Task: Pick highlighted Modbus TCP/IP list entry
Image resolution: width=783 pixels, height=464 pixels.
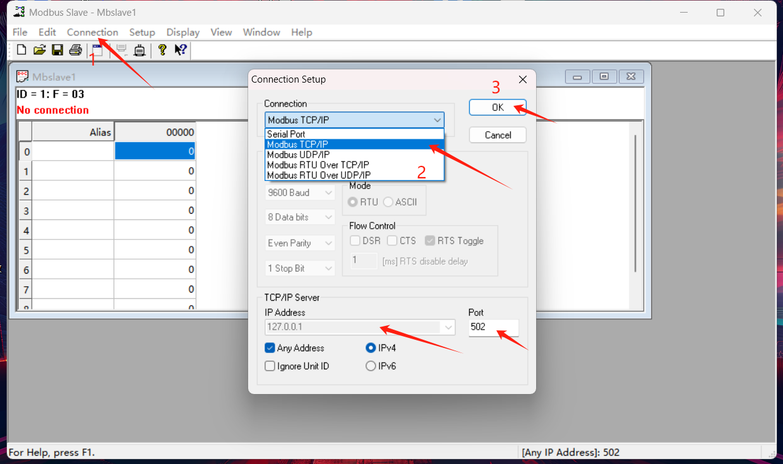Action: pyautogui.click(x=355, y=144)
